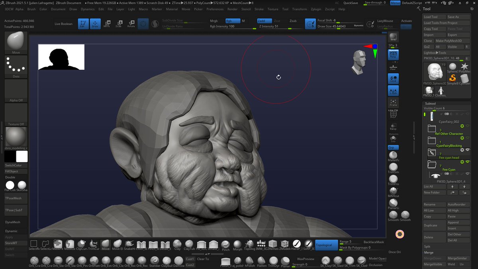Select the MAHcut brush
Viewport: 478px width, 269px height.
(x=393, y=192)
